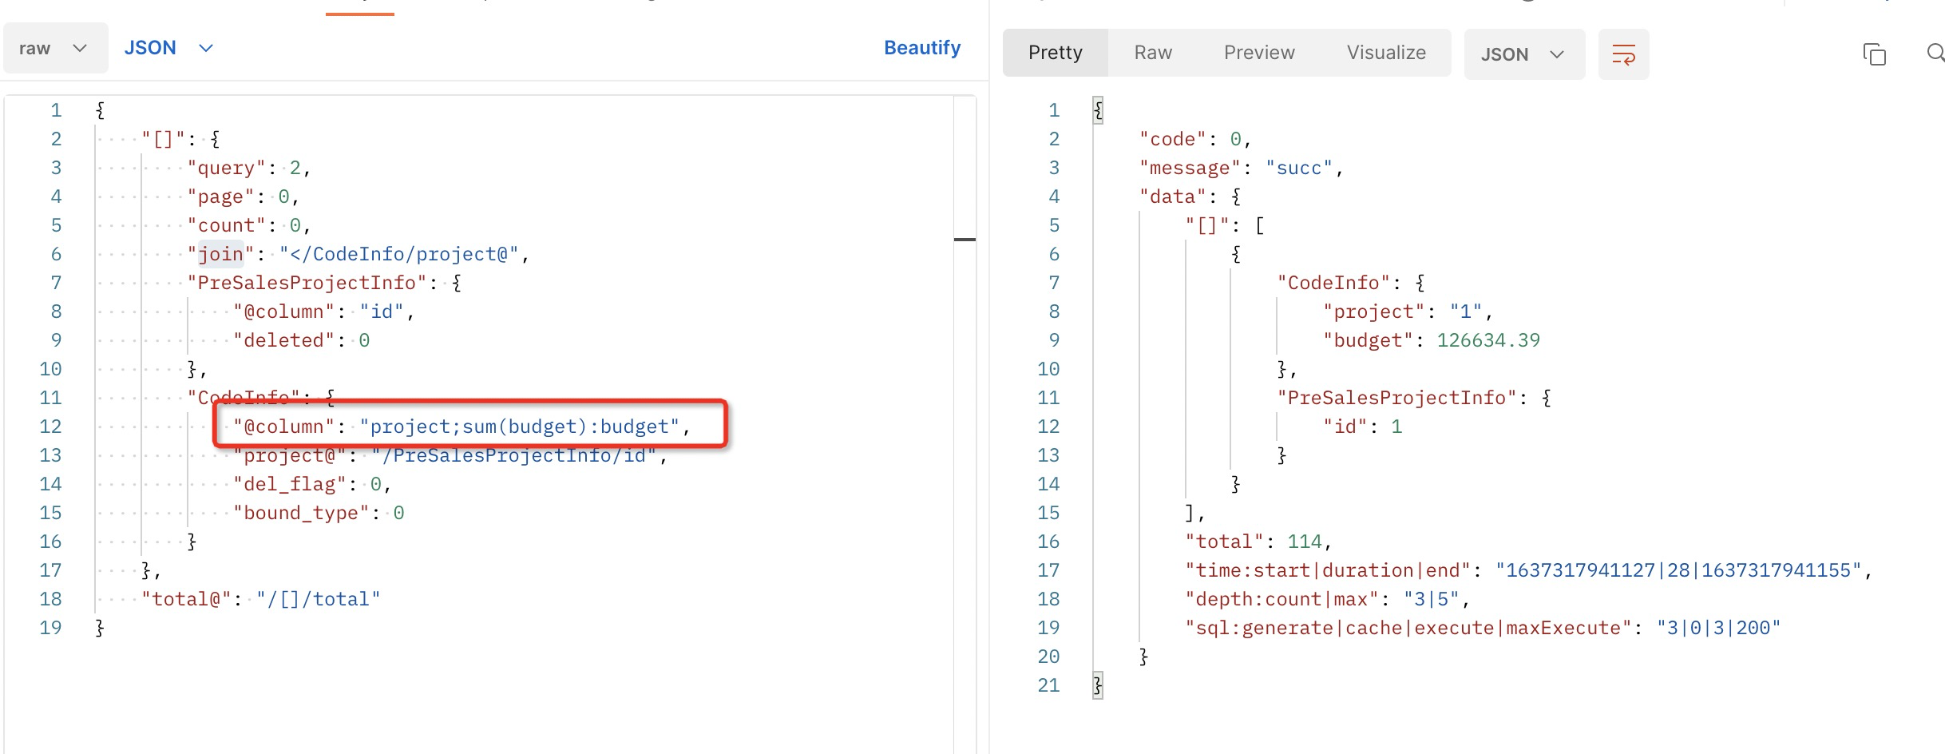This screenshot has width=1945, height=754.
Task: Switch to the Raw response tab
Action: click(1153, 53)
